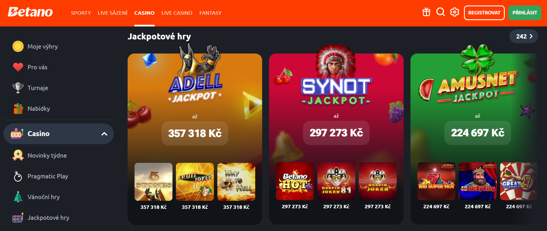The width and height of the screenshot is (547, 231).
Task: Open Vánoční hry tree icon
Action: pyautogui.click(x=18, y=197)
